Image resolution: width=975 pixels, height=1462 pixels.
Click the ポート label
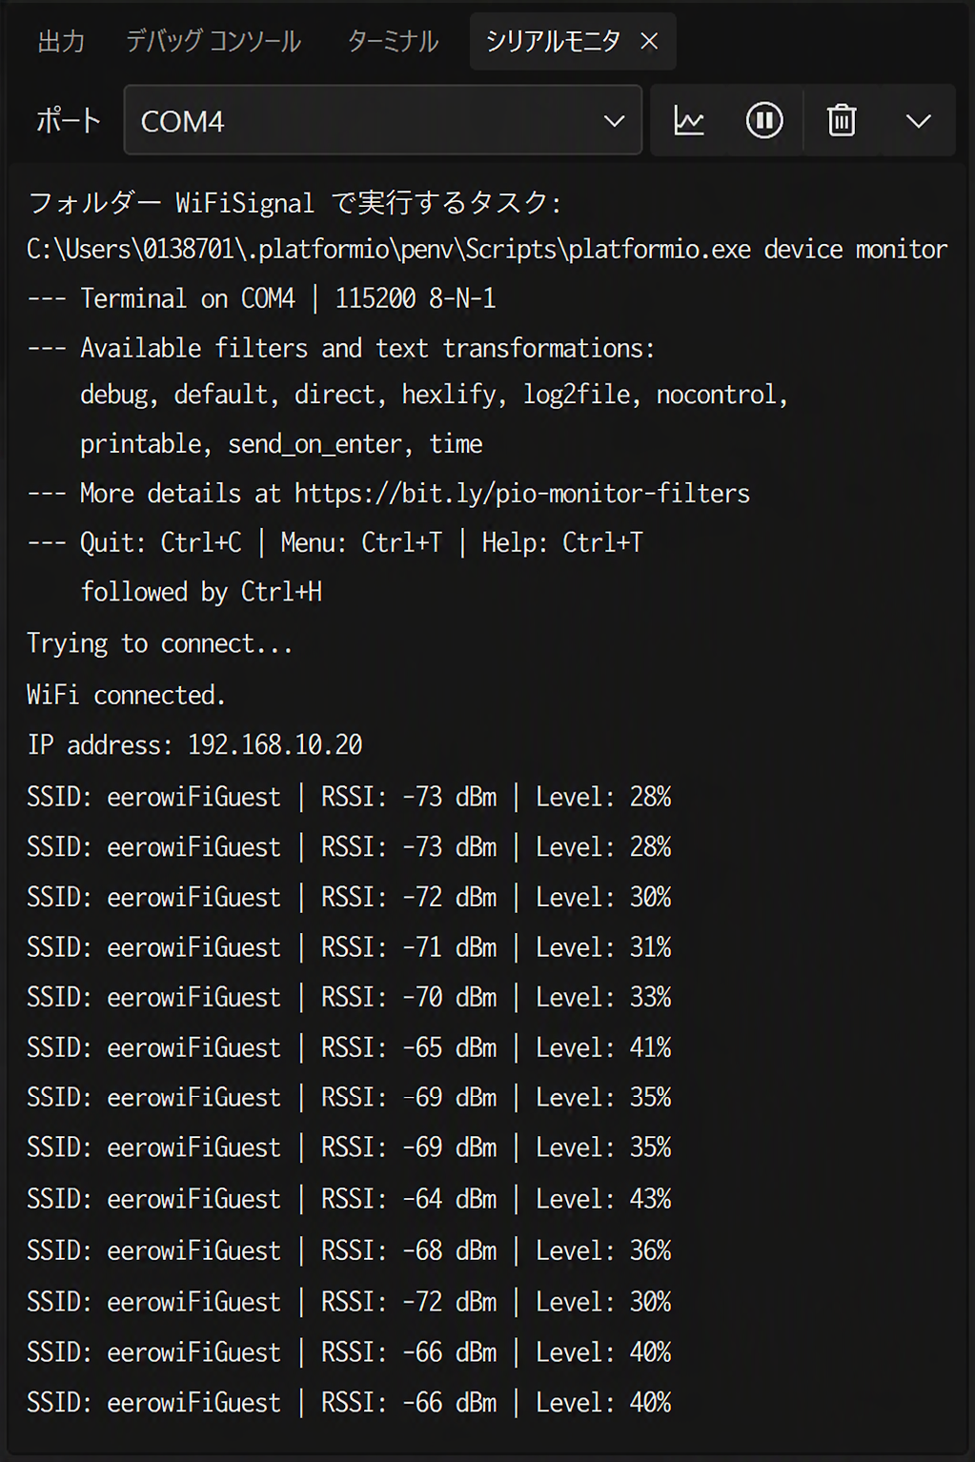69,121
